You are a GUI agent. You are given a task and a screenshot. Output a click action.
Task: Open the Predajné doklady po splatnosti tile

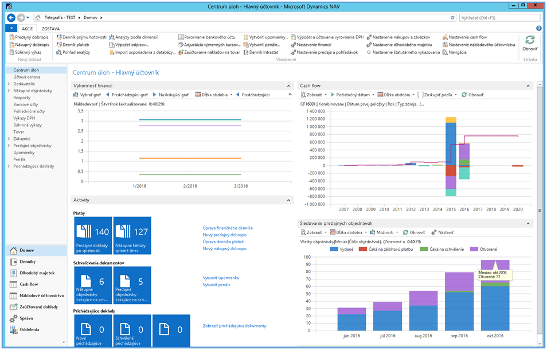click(93, 236)
